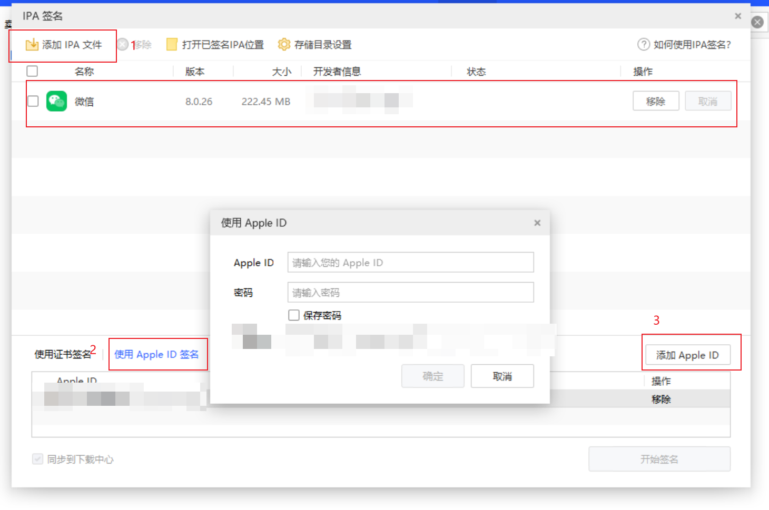Click Storage directory settings label
This screenshot has width=769, height=510.
click(323, 45)
